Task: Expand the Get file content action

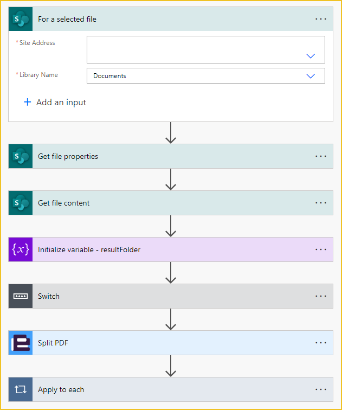Action: click(171, 203)
